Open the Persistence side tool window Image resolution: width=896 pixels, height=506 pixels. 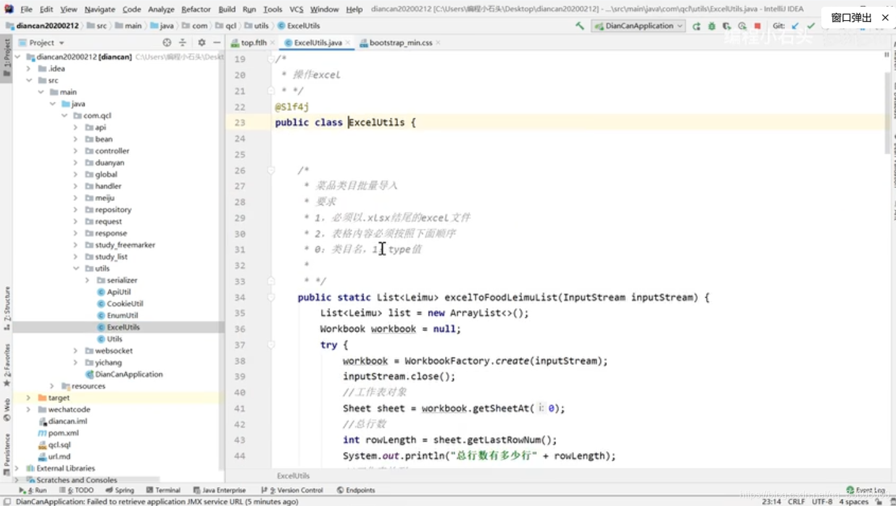coord(6,455)
